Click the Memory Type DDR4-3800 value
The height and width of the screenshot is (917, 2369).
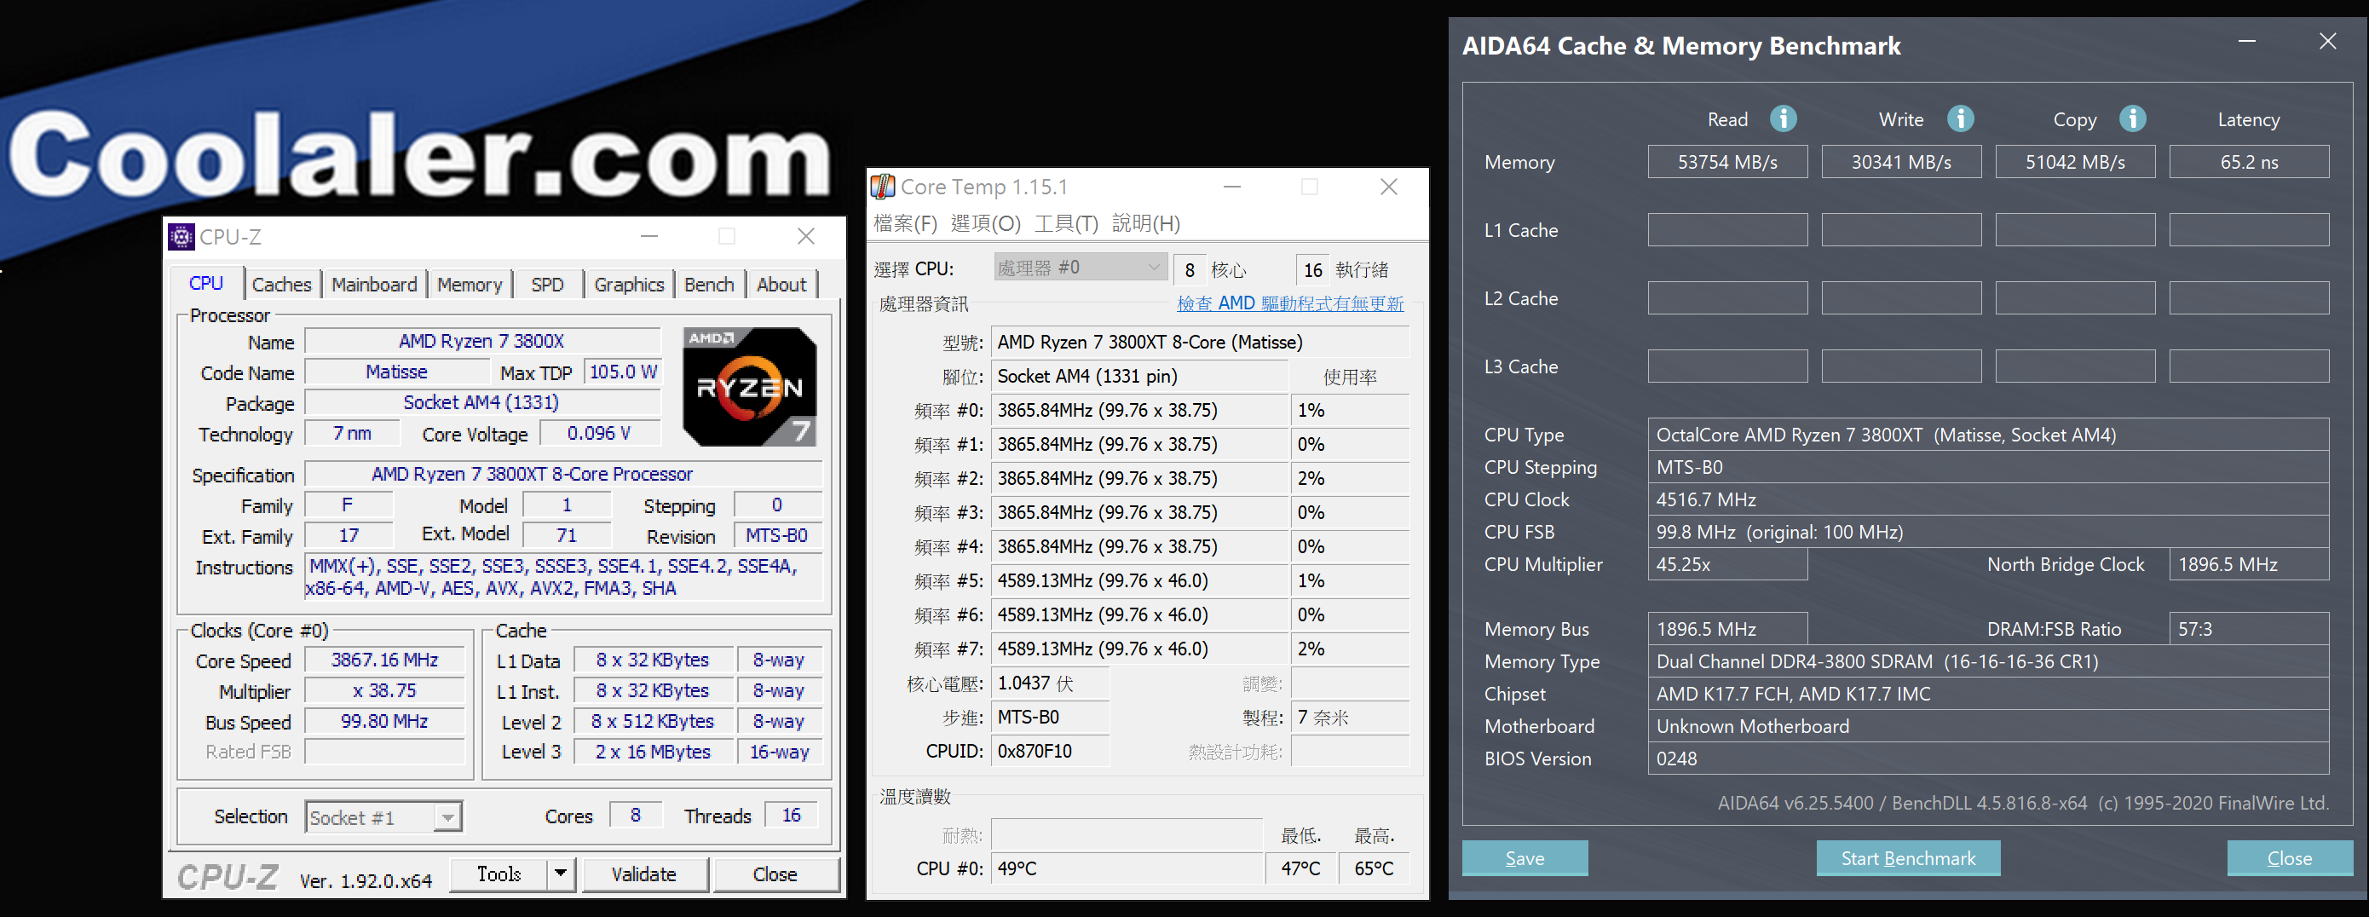[x=1987, y=661]
